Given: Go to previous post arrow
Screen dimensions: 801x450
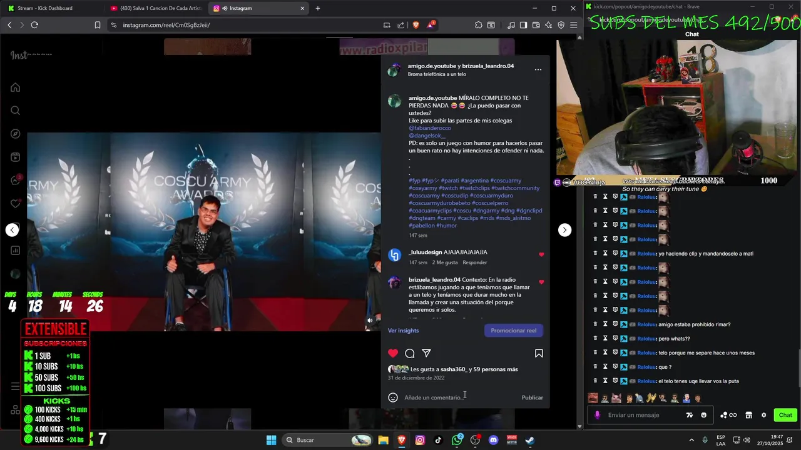Looking at the screenshot, I should [12, 230].
